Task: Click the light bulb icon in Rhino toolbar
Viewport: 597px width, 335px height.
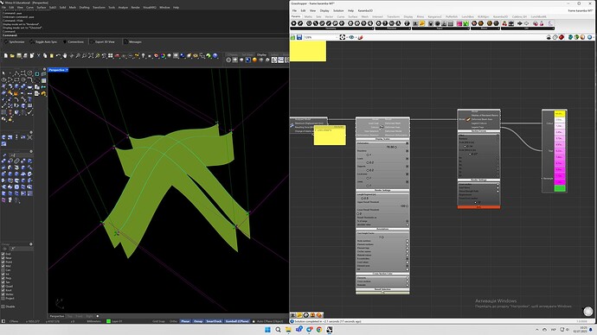Action: (x=143, y=56)
